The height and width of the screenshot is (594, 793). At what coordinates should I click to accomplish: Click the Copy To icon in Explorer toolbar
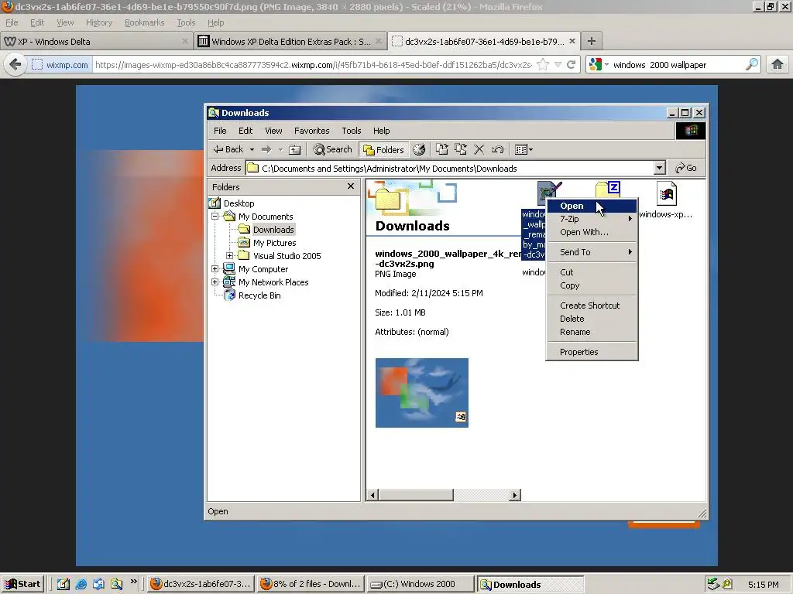[461, 149]
